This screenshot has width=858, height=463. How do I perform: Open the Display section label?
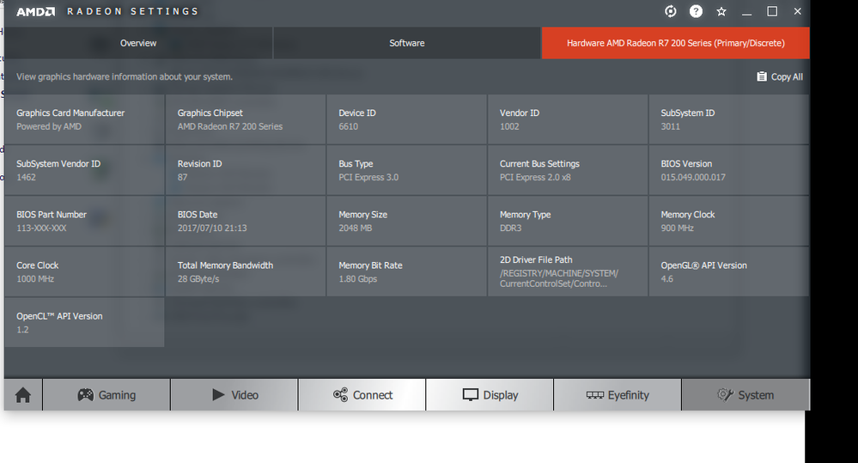pyautogui.click(x=501, y=395)
